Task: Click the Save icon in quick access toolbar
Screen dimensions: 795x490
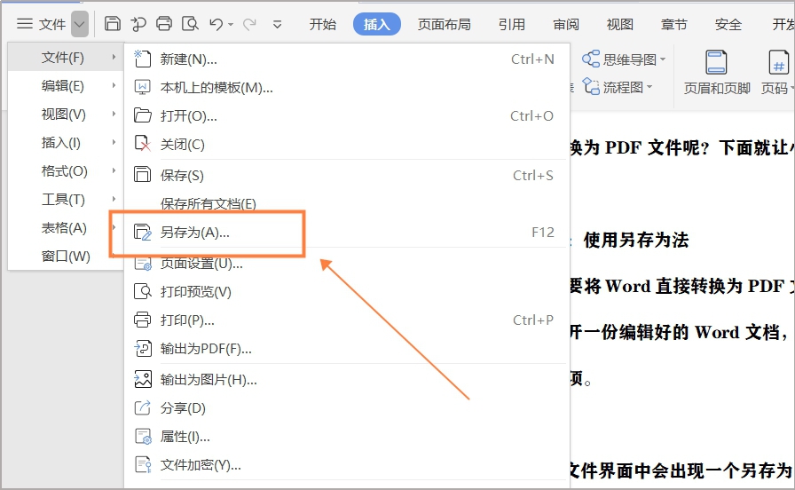Action: point(112,24)
